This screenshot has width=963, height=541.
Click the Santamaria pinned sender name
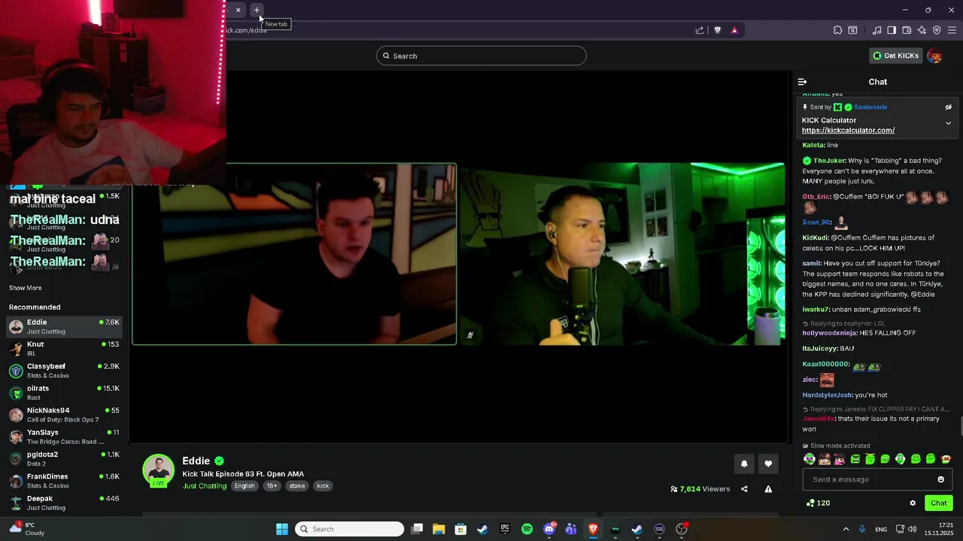click(x=870, y=107)
